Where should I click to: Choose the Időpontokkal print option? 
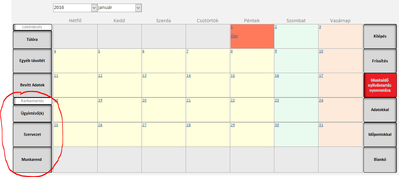[x=380, y=134]
